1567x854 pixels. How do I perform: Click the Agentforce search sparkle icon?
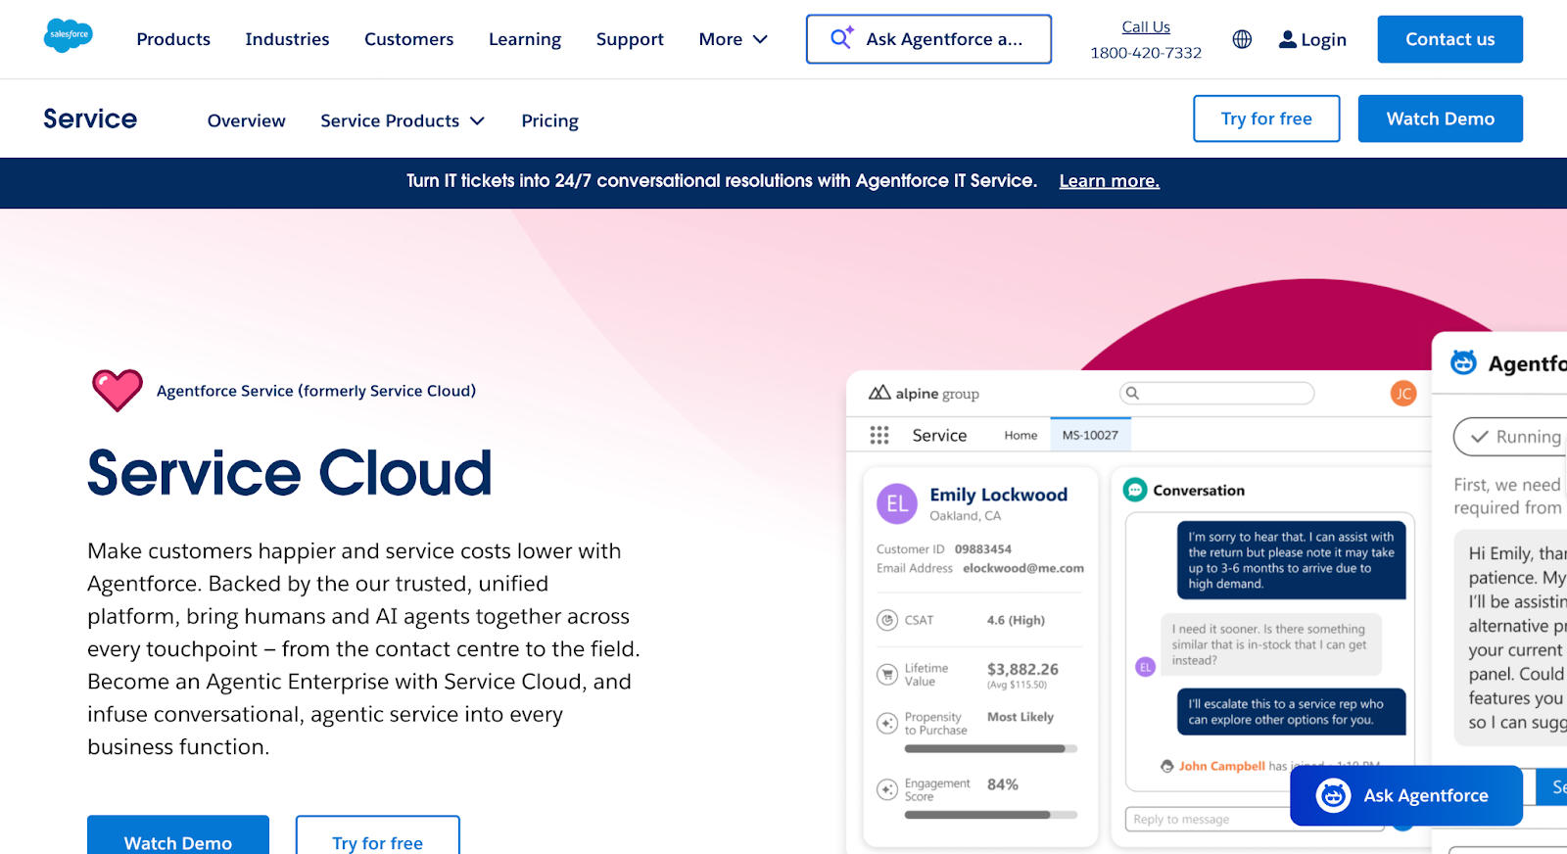pos(842,37)
